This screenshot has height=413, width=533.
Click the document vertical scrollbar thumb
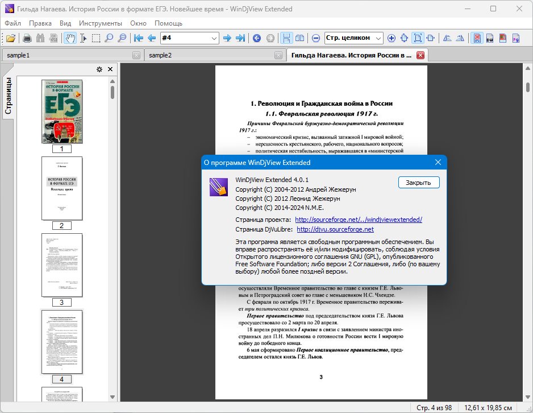[528, 87]
